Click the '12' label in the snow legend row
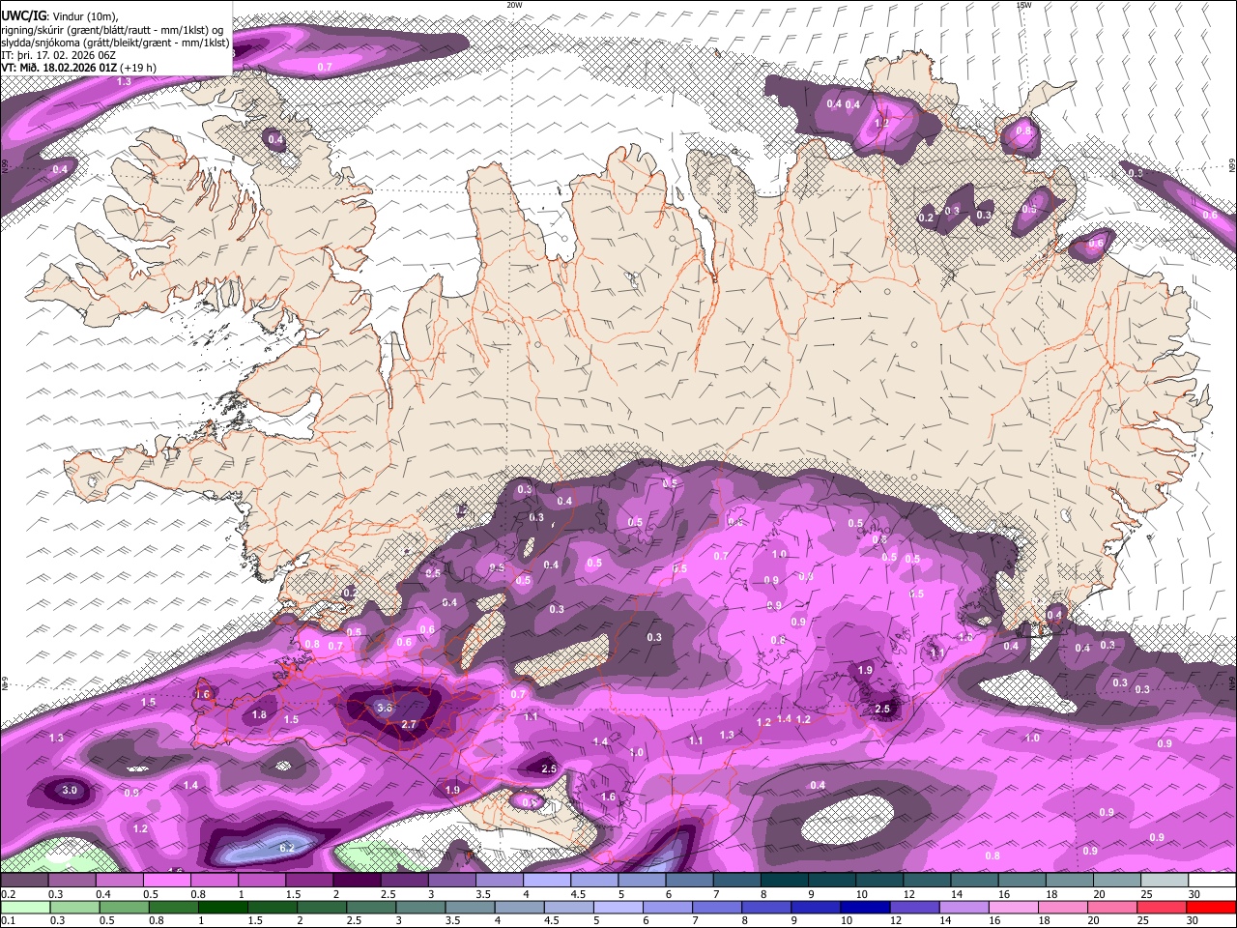The image size is (1237, 928). point(908,894)
